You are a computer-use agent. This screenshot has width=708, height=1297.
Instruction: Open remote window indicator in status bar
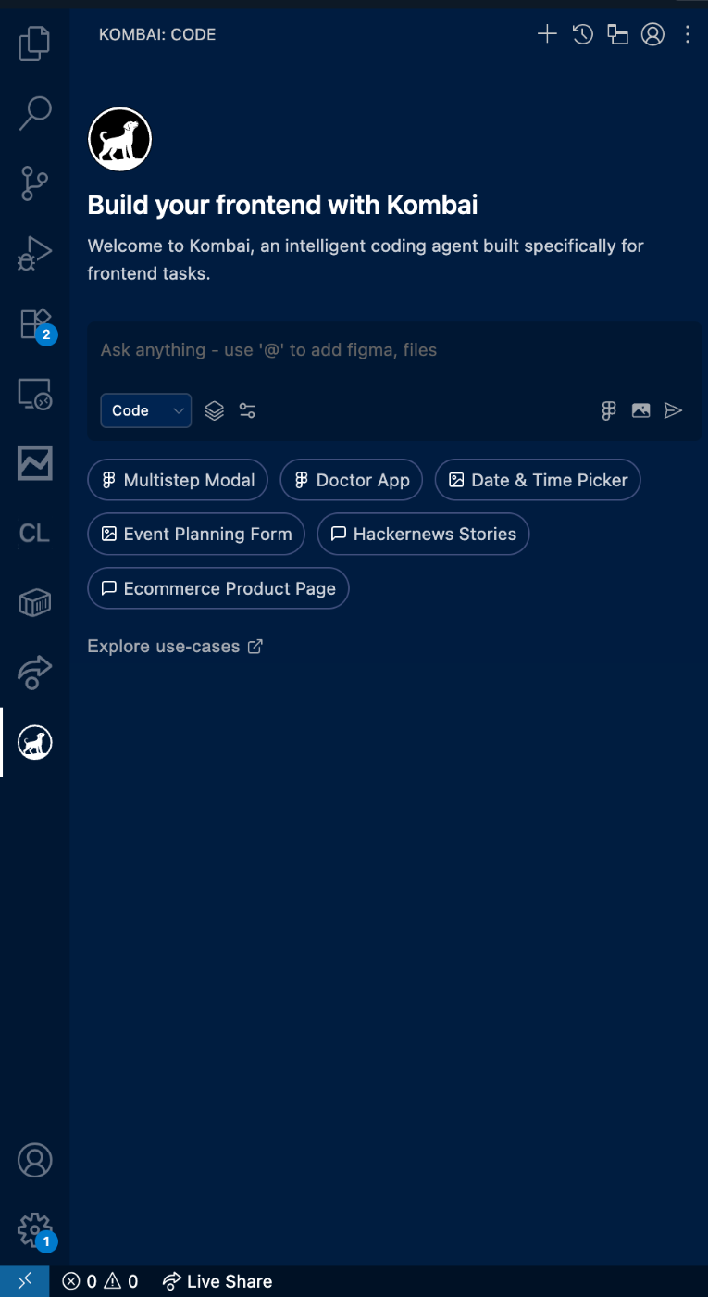[x=25, y=1281]
